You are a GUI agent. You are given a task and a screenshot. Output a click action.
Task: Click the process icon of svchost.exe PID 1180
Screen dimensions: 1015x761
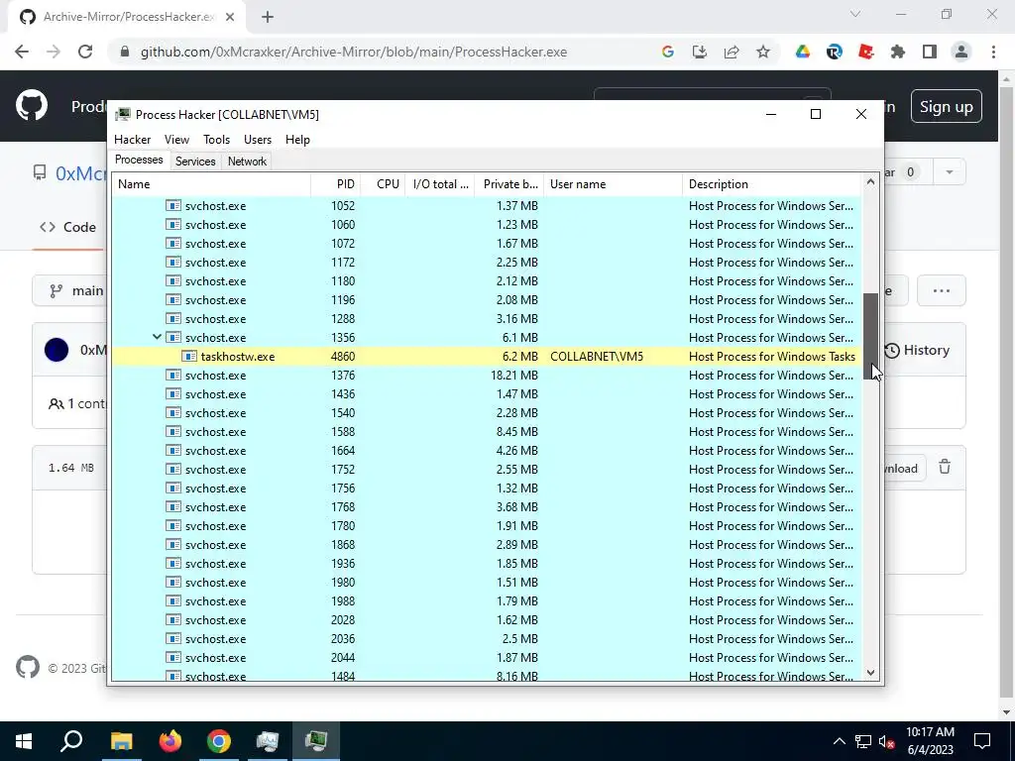(x=172, y=280)
